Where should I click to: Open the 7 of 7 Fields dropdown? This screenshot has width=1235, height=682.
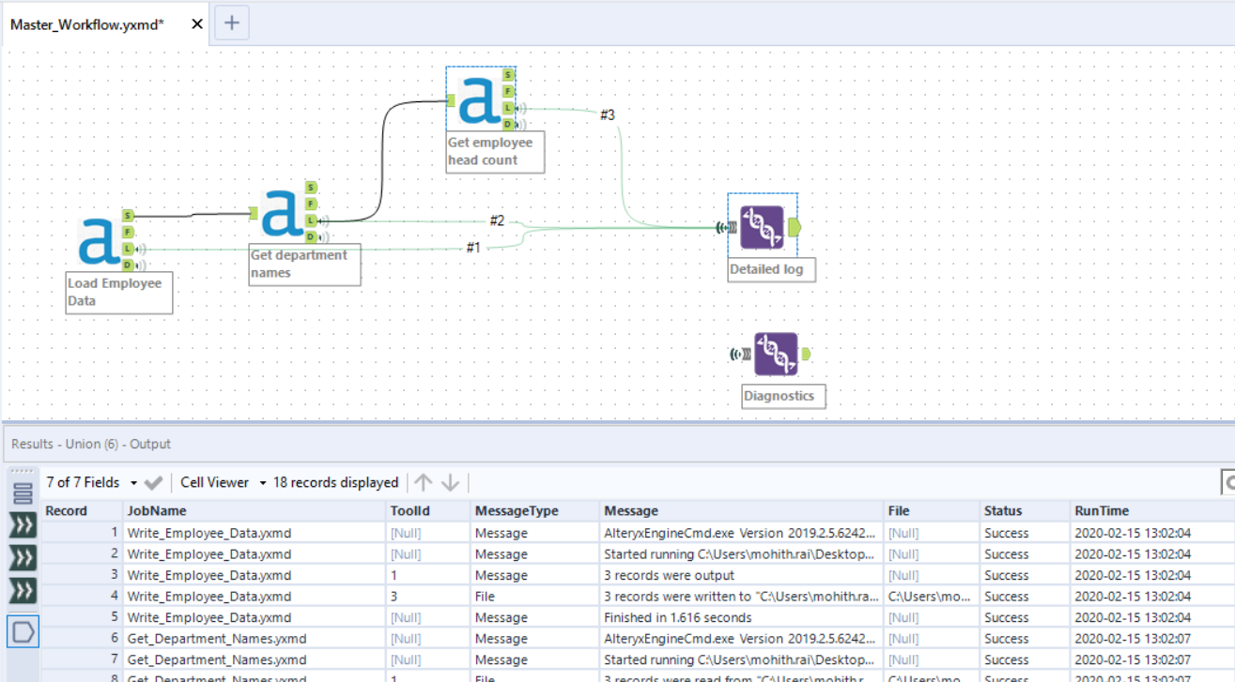(91, 482)
